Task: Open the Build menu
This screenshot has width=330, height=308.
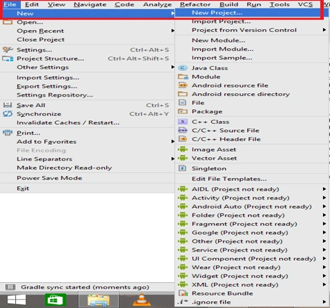Action: 229,4
